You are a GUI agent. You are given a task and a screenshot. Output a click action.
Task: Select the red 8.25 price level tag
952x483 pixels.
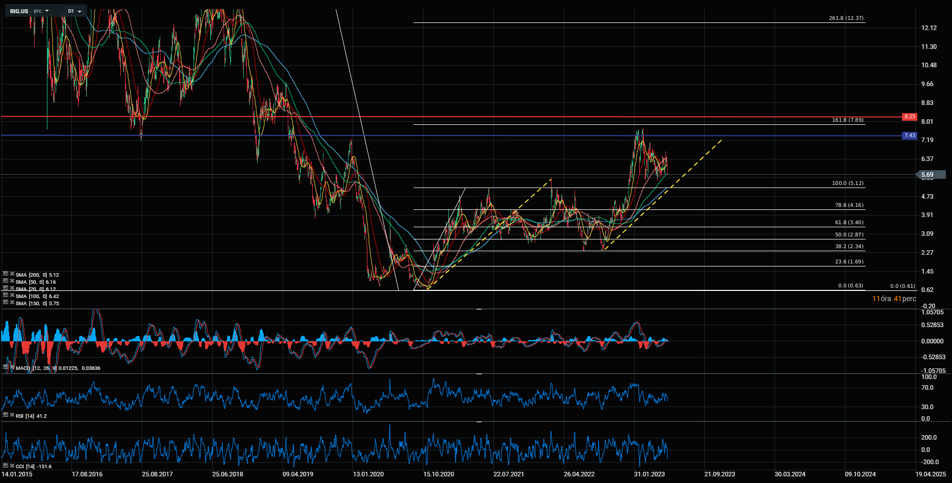pyautogui.click(x=909, y=117)
